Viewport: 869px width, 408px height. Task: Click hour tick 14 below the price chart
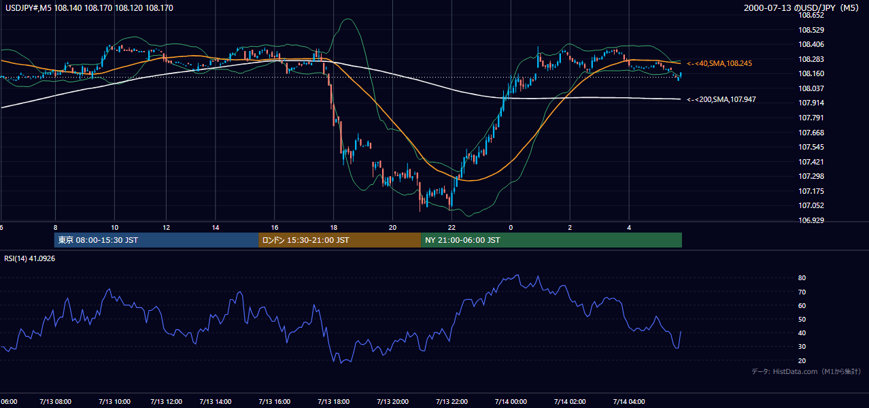pos(215,227)
